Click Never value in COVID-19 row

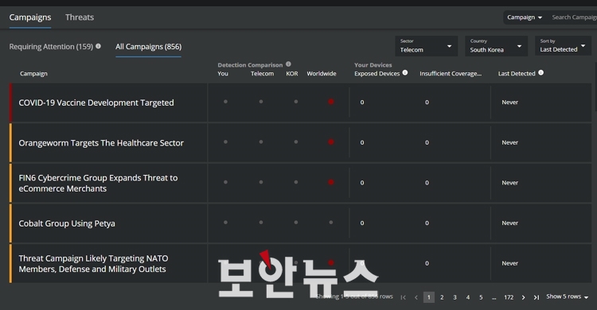[x=509, y=103]
